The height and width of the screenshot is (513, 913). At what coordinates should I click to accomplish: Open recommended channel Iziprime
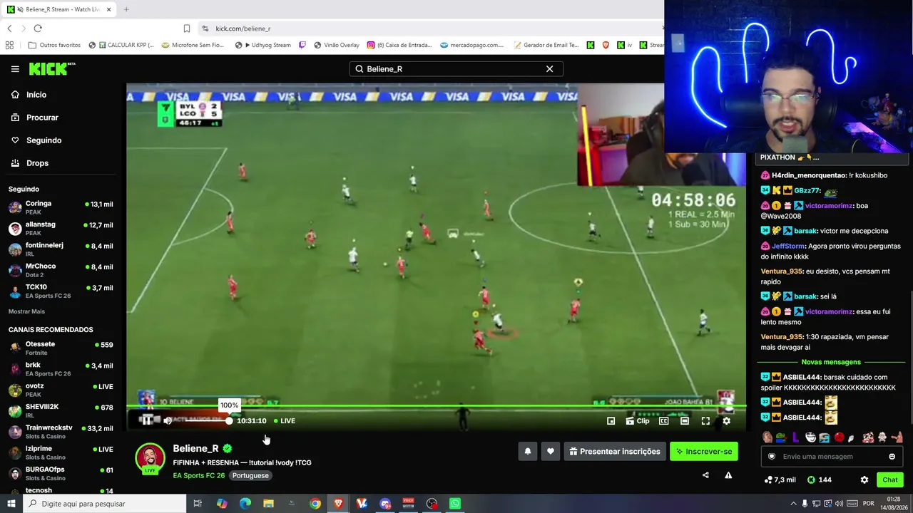click(61, 452)
